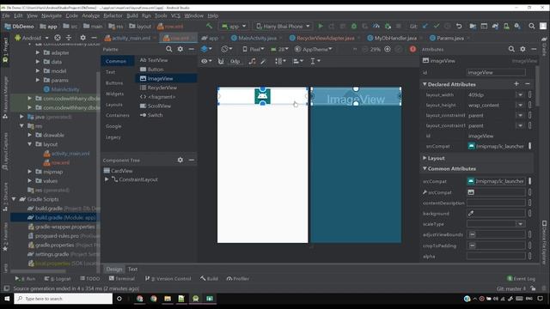Click the id input field imageView
Screen dimensions: 550x309
pyautogui.click(x=496, y=72)
